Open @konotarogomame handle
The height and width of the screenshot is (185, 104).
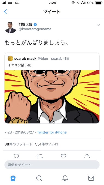[35, 29]
